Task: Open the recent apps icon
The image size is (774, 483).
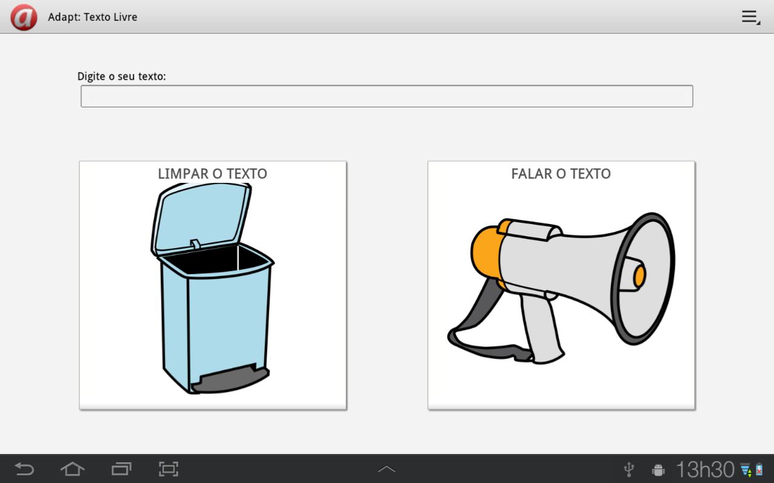Action: [x=122, y=469]
